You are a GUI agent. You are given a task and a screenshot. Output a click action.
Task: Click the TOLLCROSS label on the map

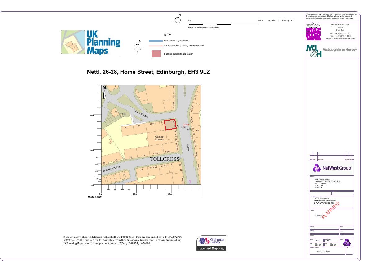coord(165,159)
